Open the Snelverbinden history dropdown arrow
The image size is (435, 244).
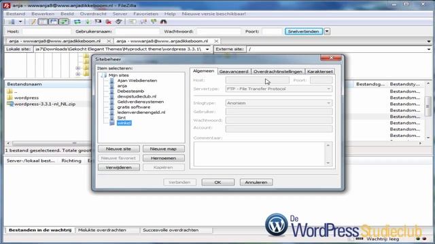point(327,32)
